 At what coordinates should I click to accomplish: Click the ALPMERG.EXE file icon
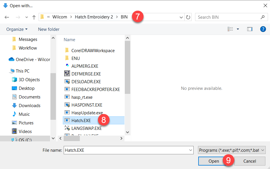(67, 65)
